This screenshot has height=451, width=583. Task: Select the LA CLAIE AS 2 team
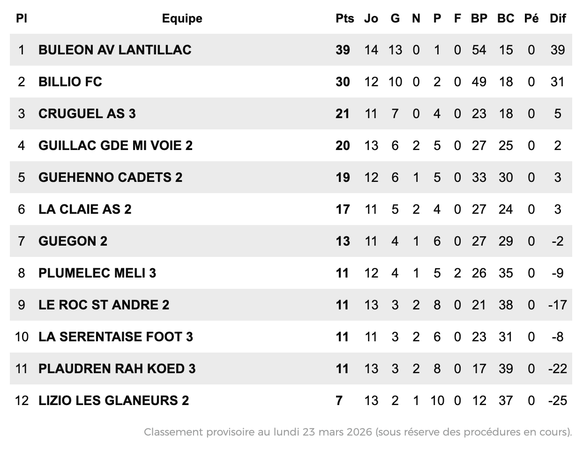pos(85,209)
